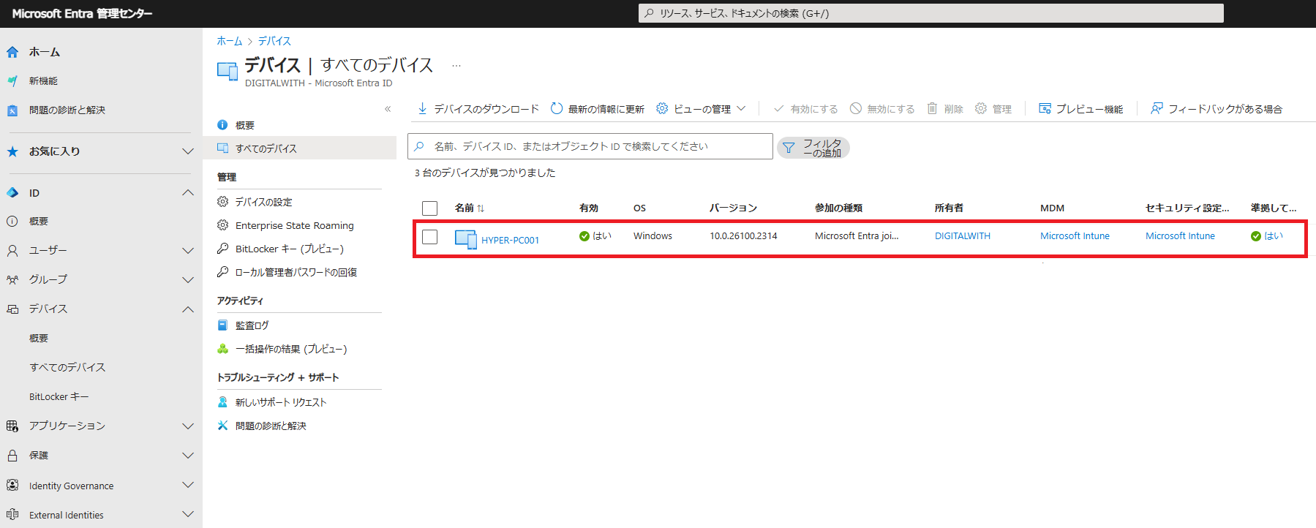Open Microsoft Intune in セキュリティ設定 column
This screenshot has height=528, width=1316.
(1180, 236)
